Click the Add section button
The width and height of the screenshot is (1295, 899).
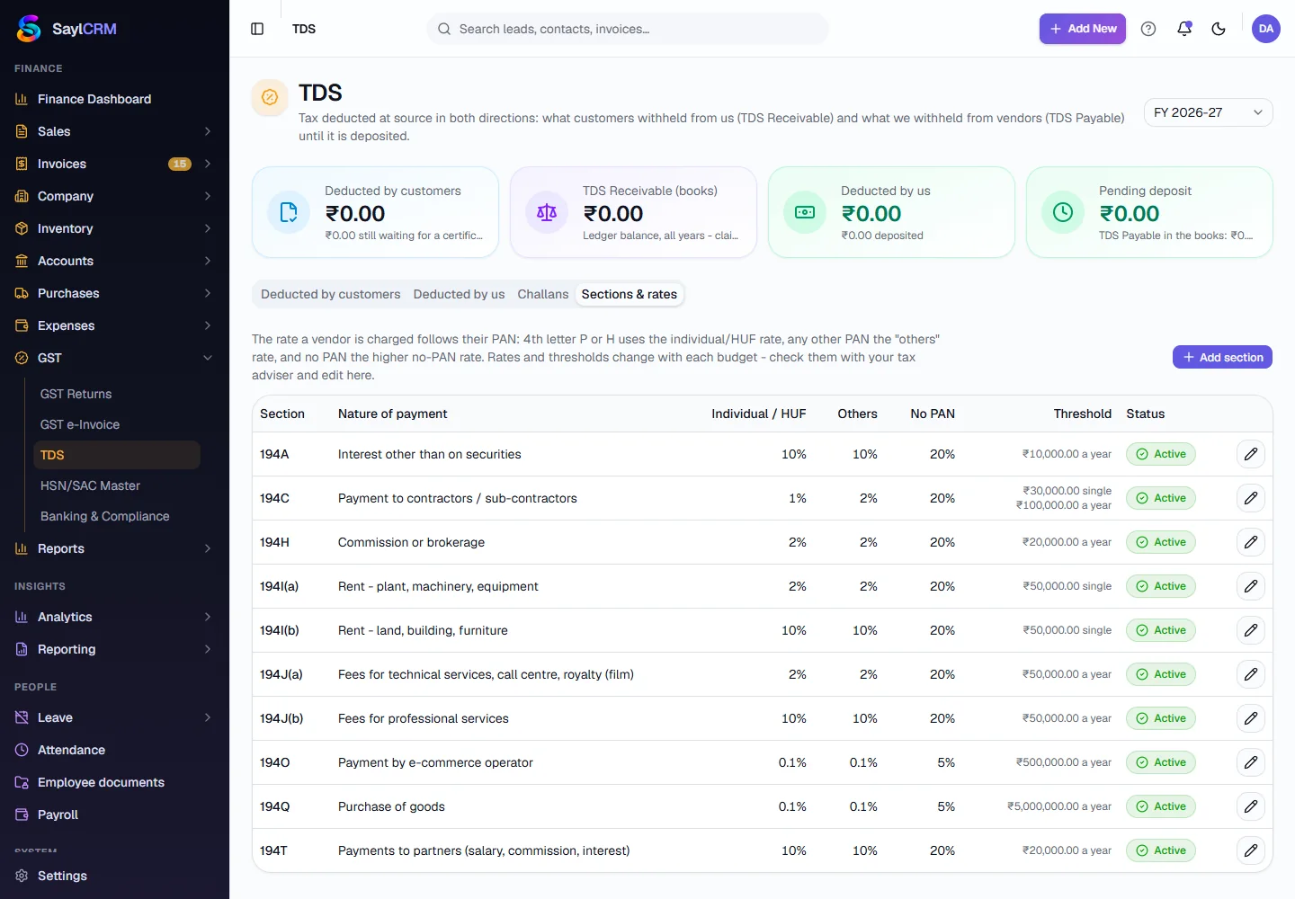pos(1222,357)
